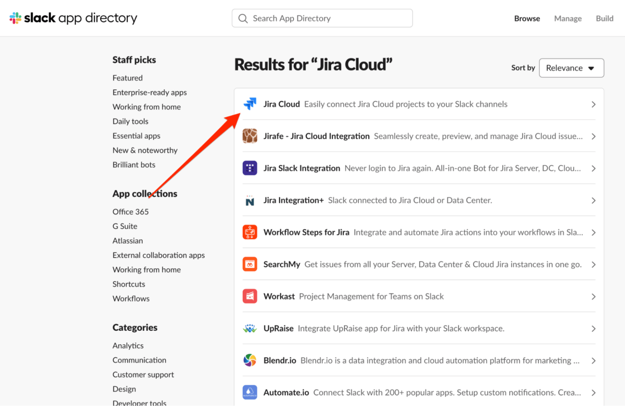
Task: Click the Slack logo in header
Action: (x=73, y=18)
